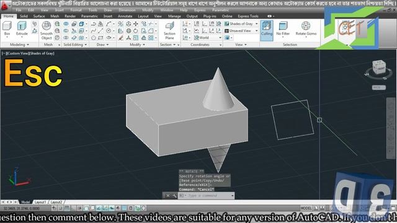This screenshot has width=397, height=223.
Task: Click the Polysolid icon above Presspull
Action: pos(35,24)
